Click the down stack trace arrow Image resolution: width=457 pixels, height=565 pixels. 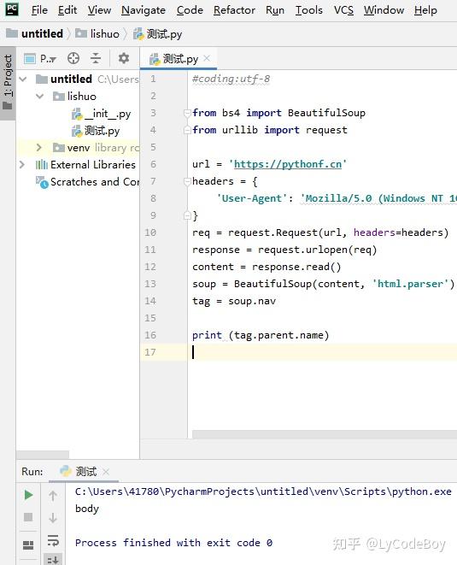tap(53, 518)
